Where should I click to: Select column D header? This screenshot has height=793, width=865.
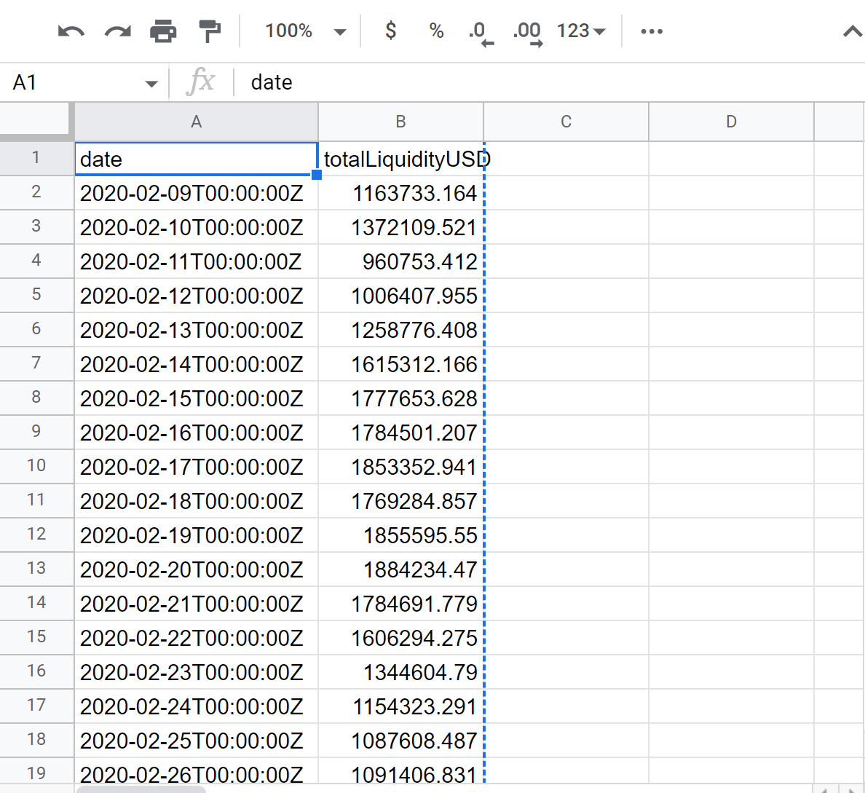point(731,122)
